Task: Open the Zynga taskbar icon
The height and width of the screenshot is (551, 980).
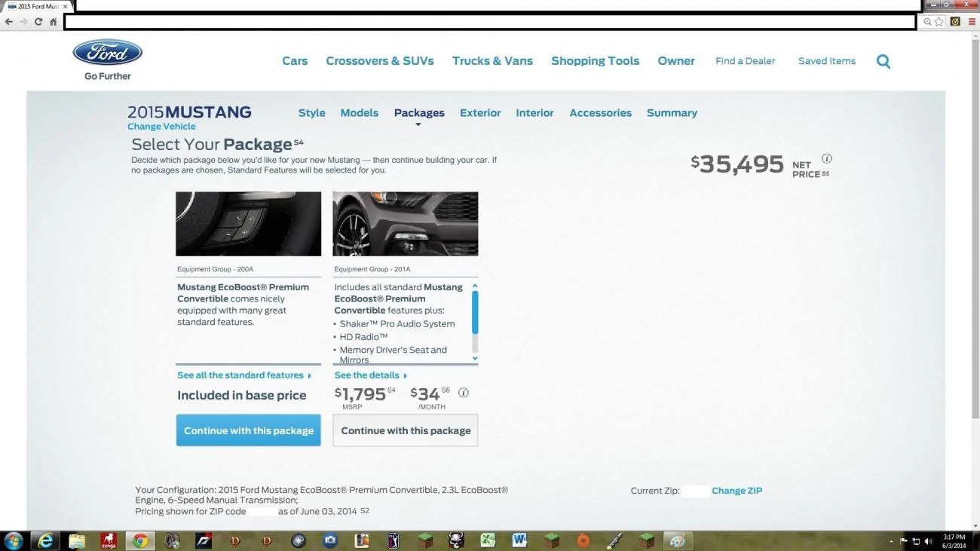Action: click(109, 540)
